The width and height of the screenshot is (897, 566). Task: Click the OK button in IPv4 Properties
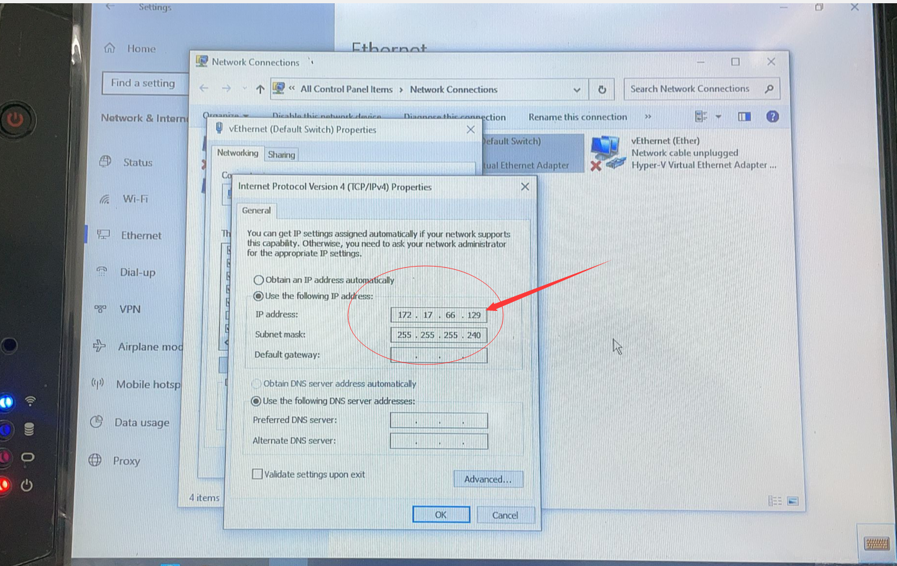pos(441,514)
